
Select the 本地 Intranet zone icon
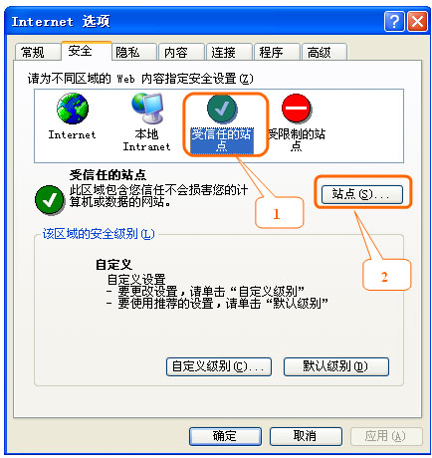pyautogui.click(x=147, y=109)
